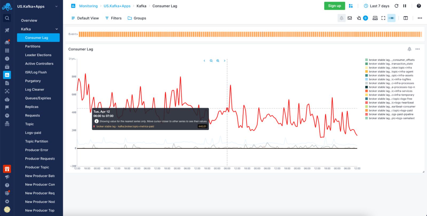
Task: Open the apps grid icon in left rail
Action: tap(7, 50)
